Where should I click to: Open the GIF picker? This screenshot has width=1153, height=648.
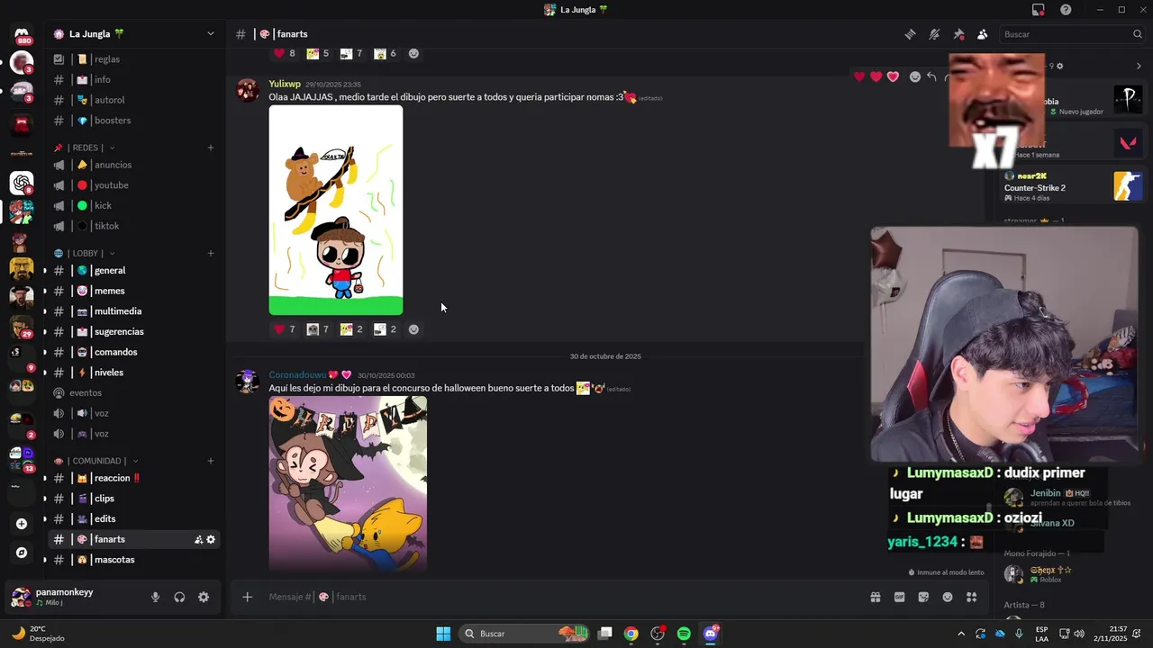coord(899,597)
